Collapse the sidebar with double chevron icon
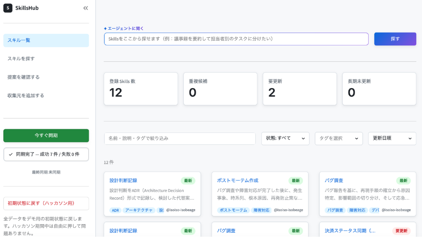The height and width of the screenshot is (237, 422). (x=85, y=8)
